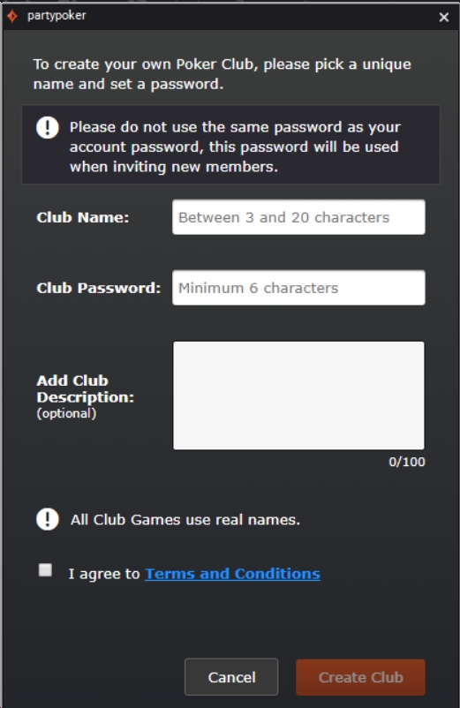
Task: Open the Terms and Conditions link
Action: pos(232,574)
